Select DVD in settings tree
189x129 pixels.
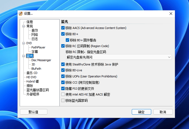pyautogui.click(x=29, y=43)
